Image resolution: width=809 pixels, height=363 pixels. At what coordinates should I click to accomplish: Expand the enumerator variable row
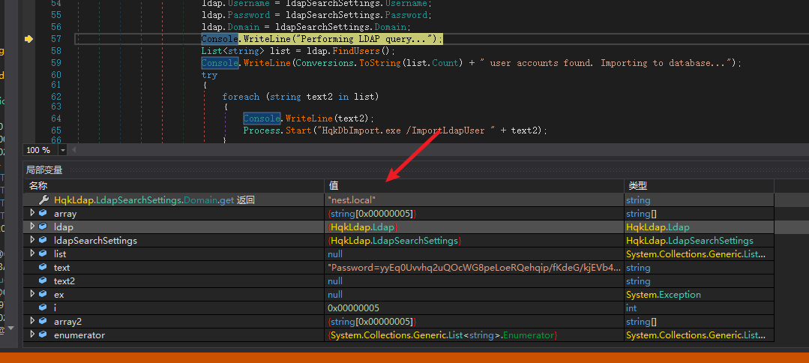tap(32, 334)
